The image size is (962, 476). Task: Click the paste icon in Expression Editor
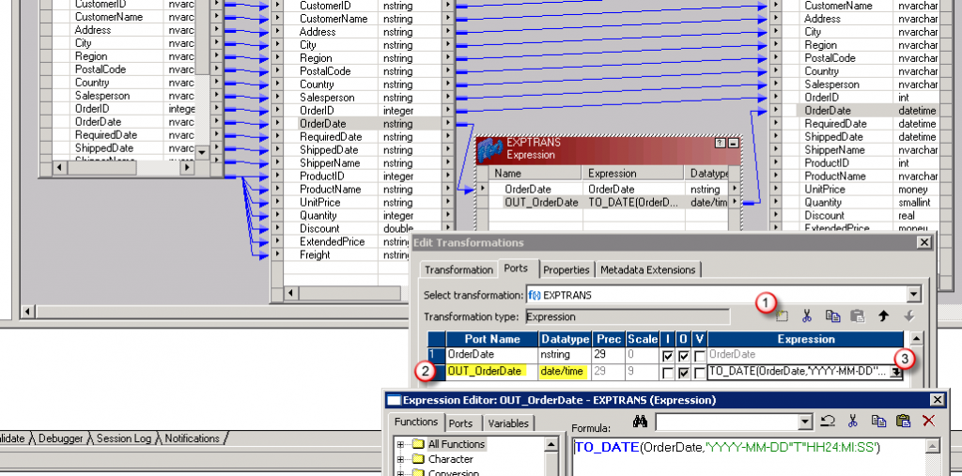tap(903, 422)
